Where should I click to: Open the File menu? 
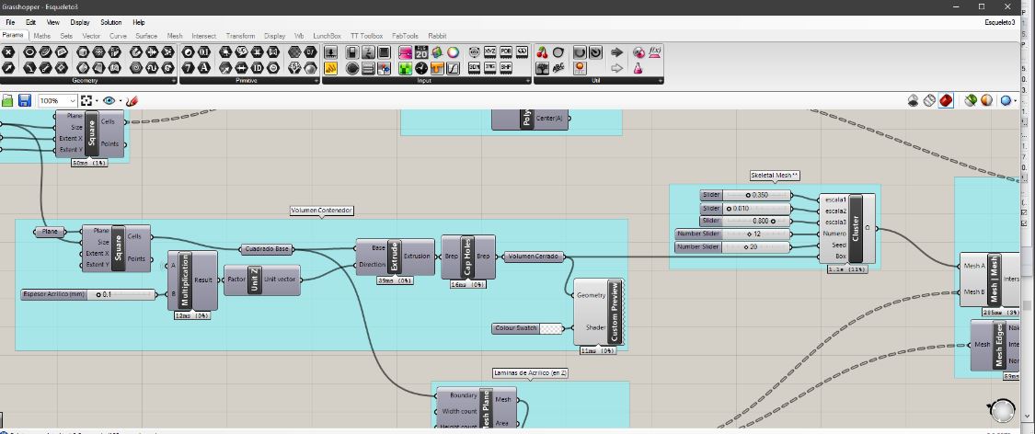pyautogui.click(x=10, y=22)
